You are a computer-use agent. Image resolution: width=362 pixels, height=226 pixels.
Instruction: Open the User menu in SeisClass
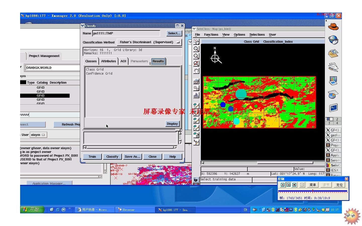(273, 35)
